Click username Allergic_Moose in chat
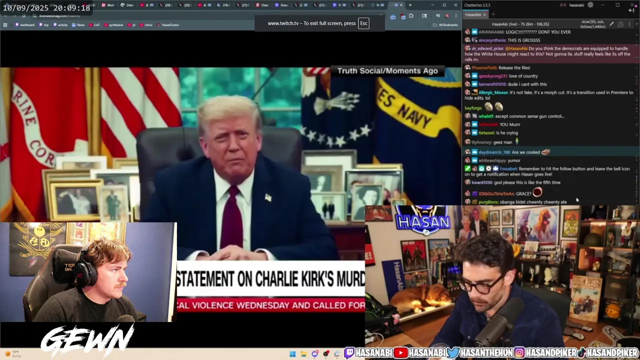Viewport: 640px width, 360px height. tap(493, 92)
